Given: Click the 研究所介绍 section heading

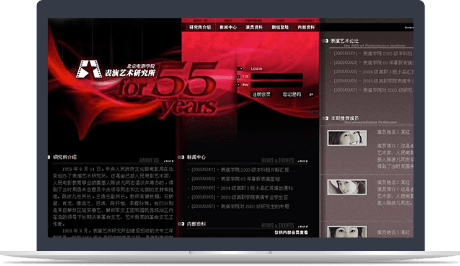Looking at the screenshot, I should click(65, 157).
